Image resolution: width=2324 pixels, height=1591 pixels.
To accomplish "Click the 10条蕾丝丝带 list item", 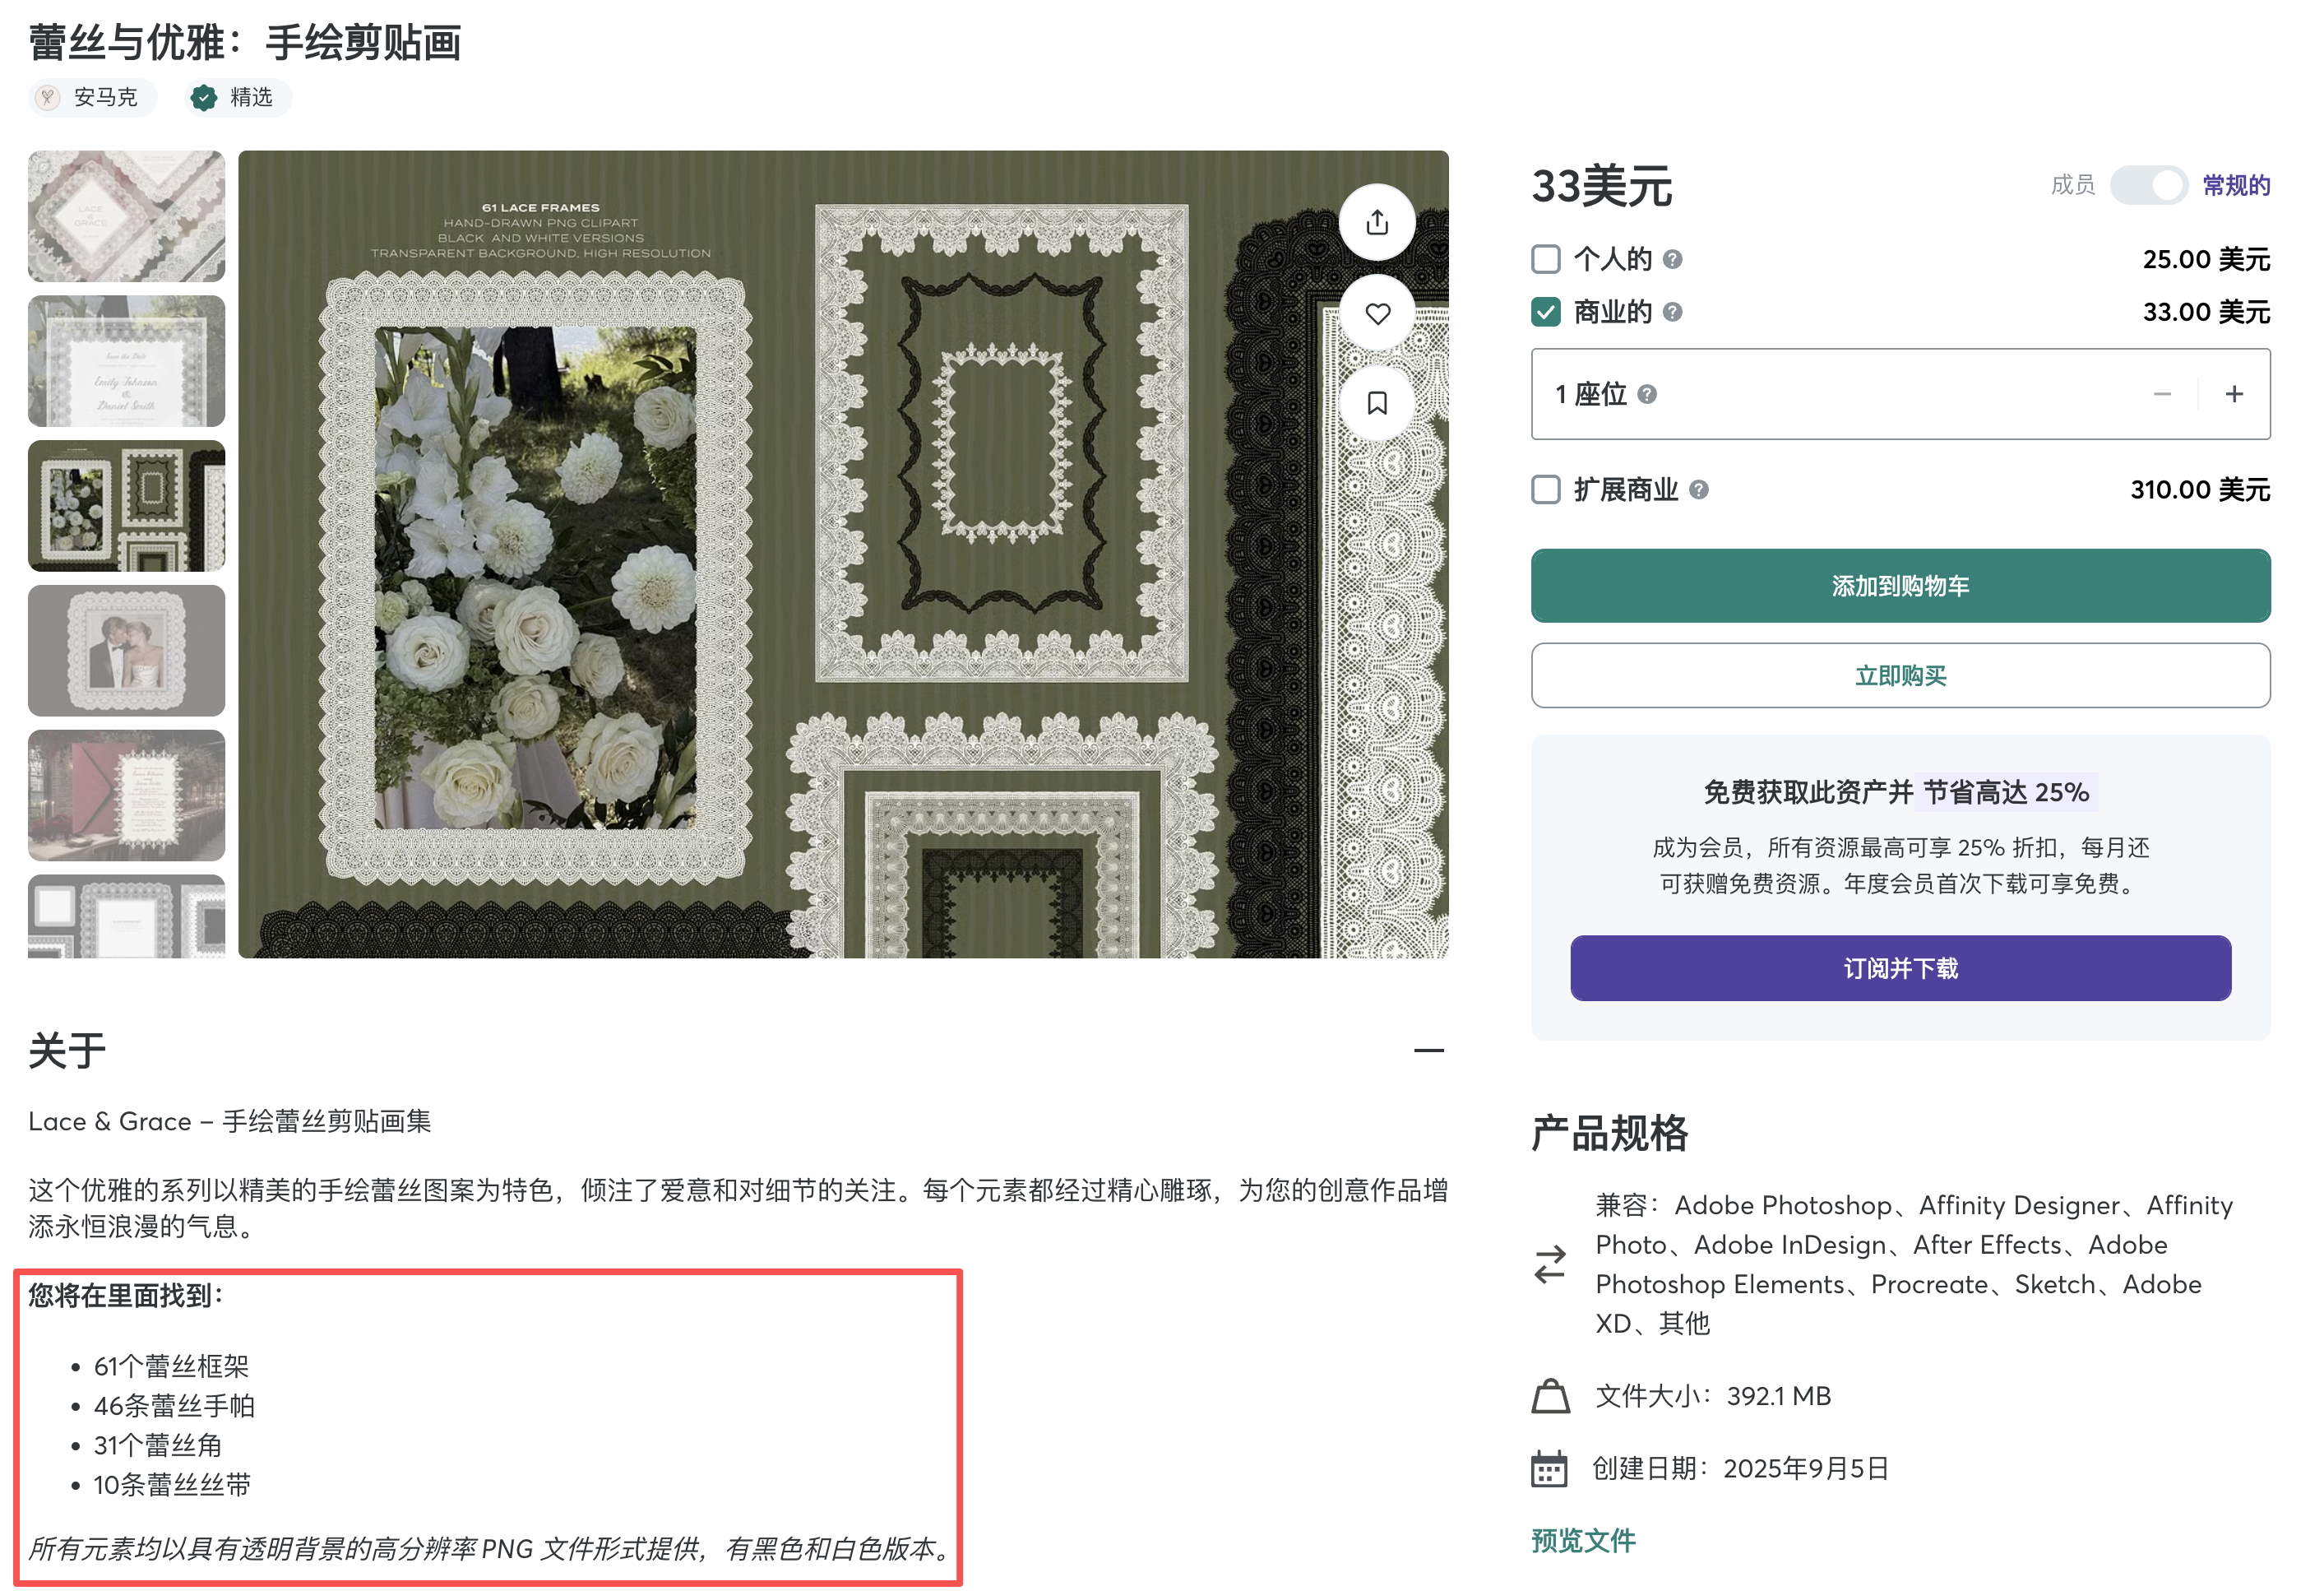I will 172,1485.
